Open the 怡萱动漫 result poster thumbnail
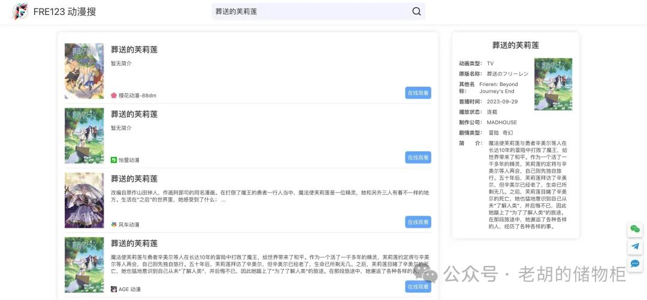The width and height of the screenshot is (647, 300). [84, 136]
